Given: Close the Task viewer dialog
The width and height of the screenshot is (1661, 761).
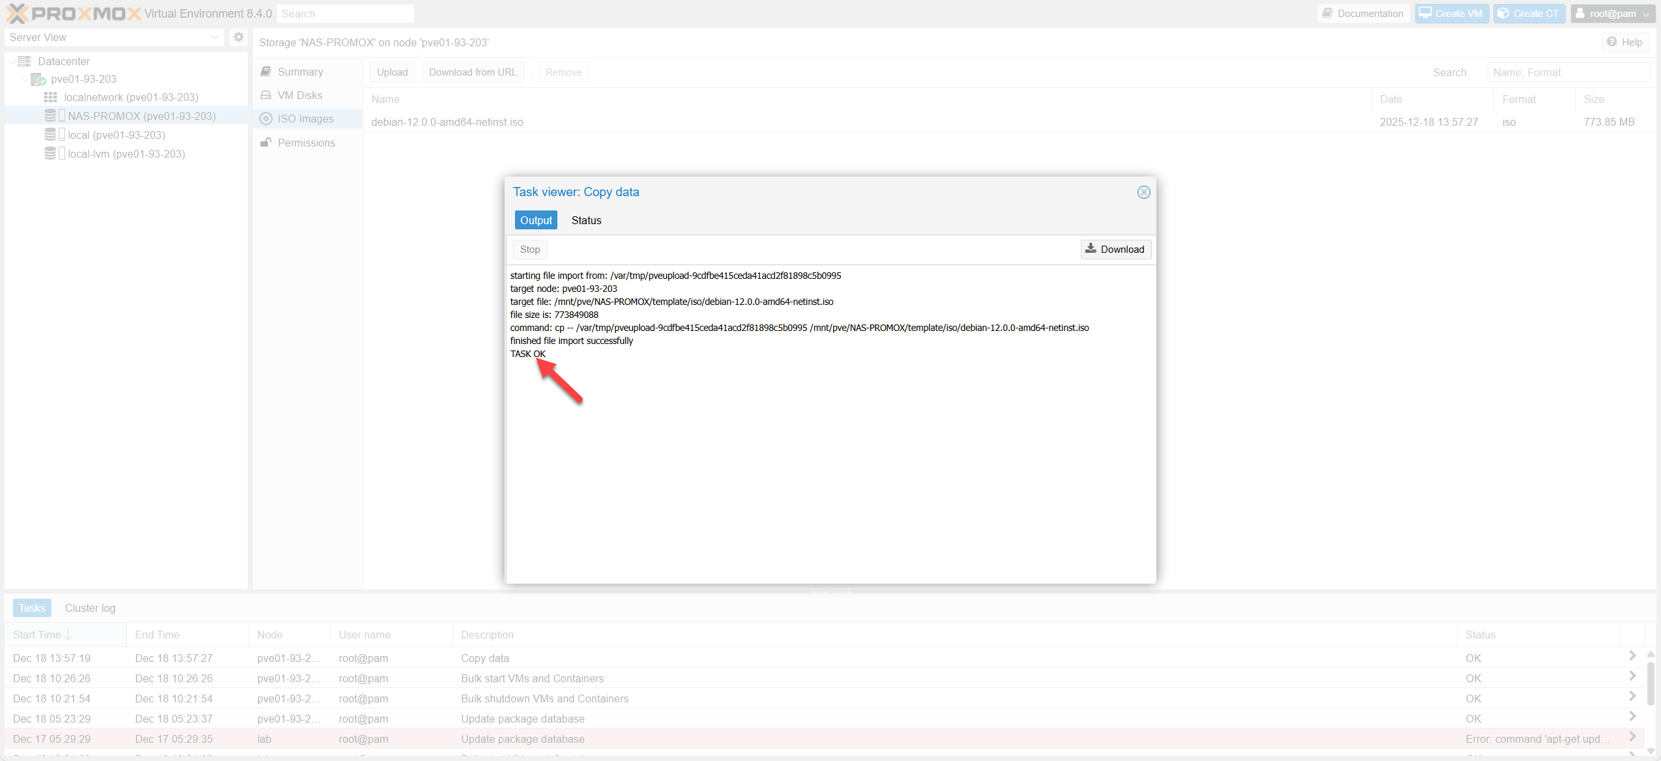Looking at the screenshot, I should [1143, 192].
